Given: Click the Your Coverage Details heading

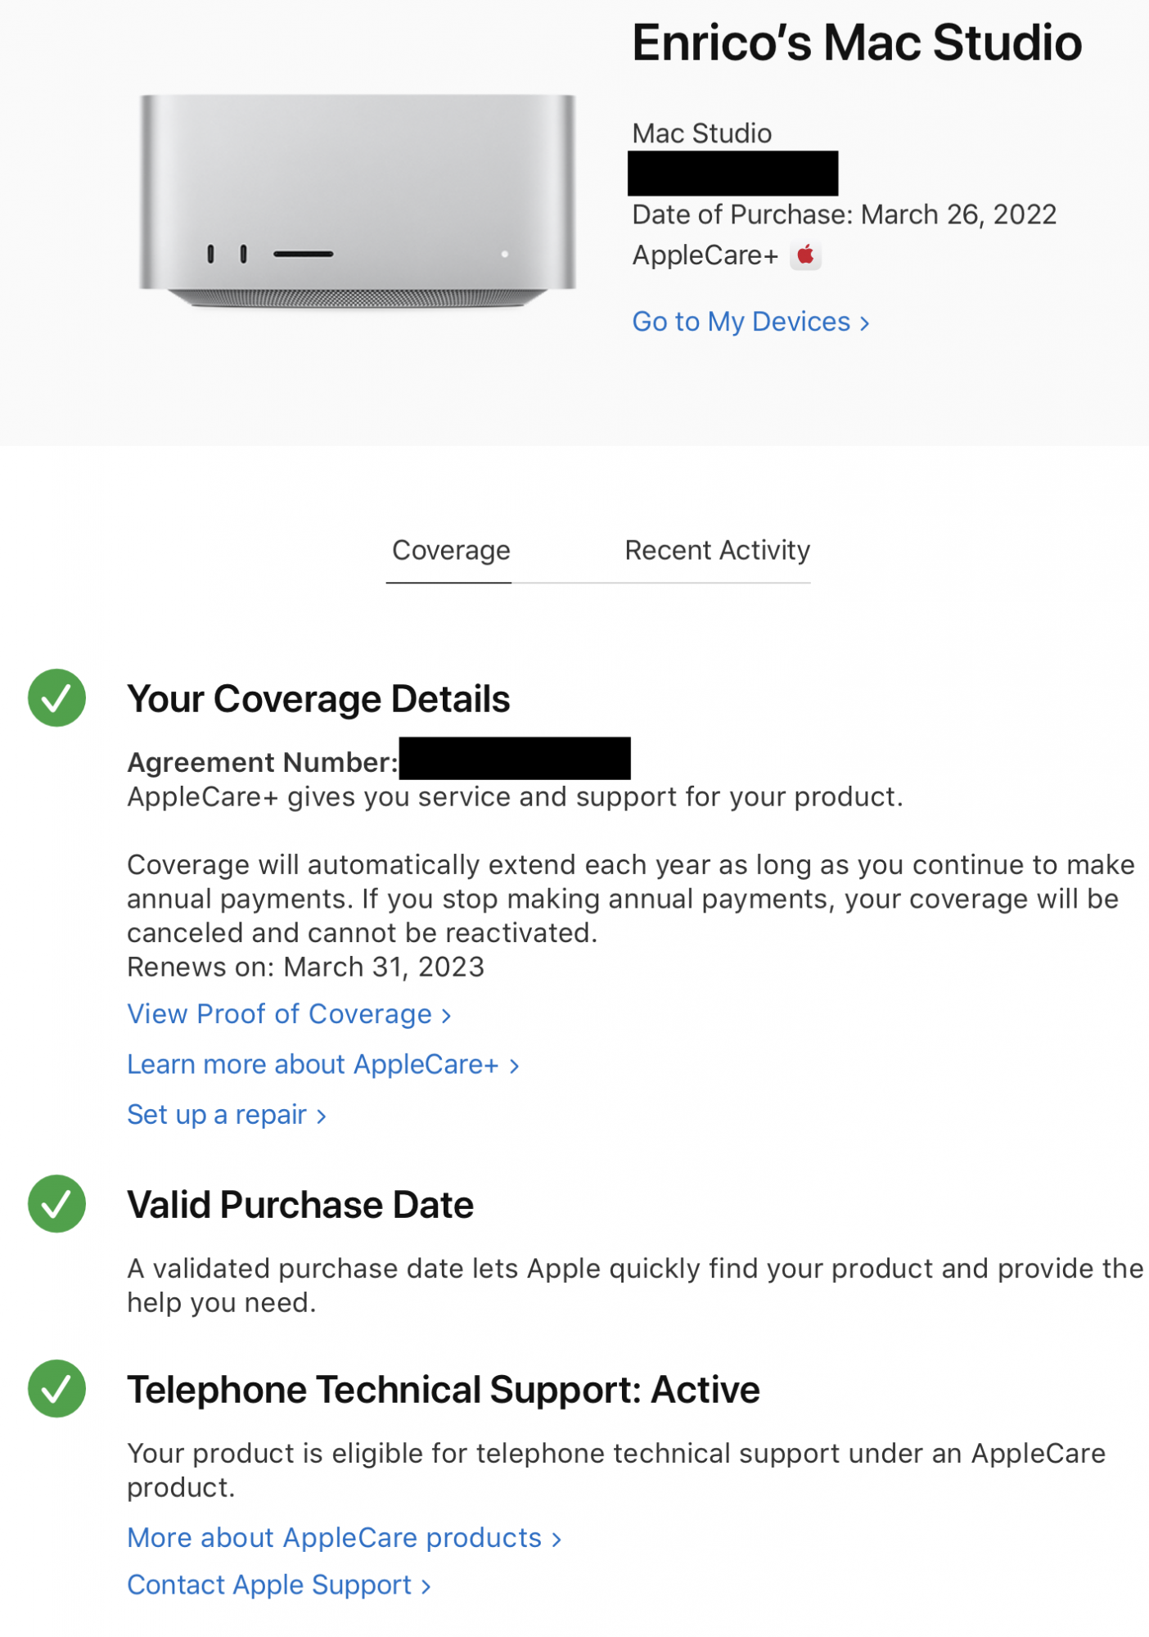Looking at the screenshot, I should pos(318,699).
